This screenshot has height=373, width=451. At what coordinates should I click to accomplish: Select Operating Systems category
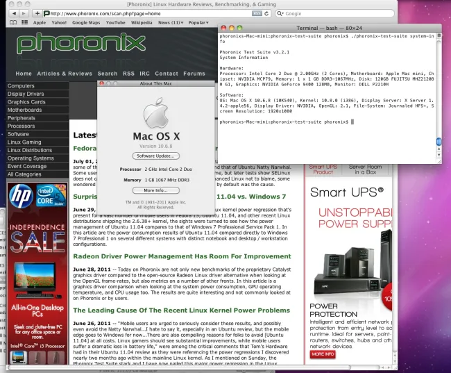(37, 158)
